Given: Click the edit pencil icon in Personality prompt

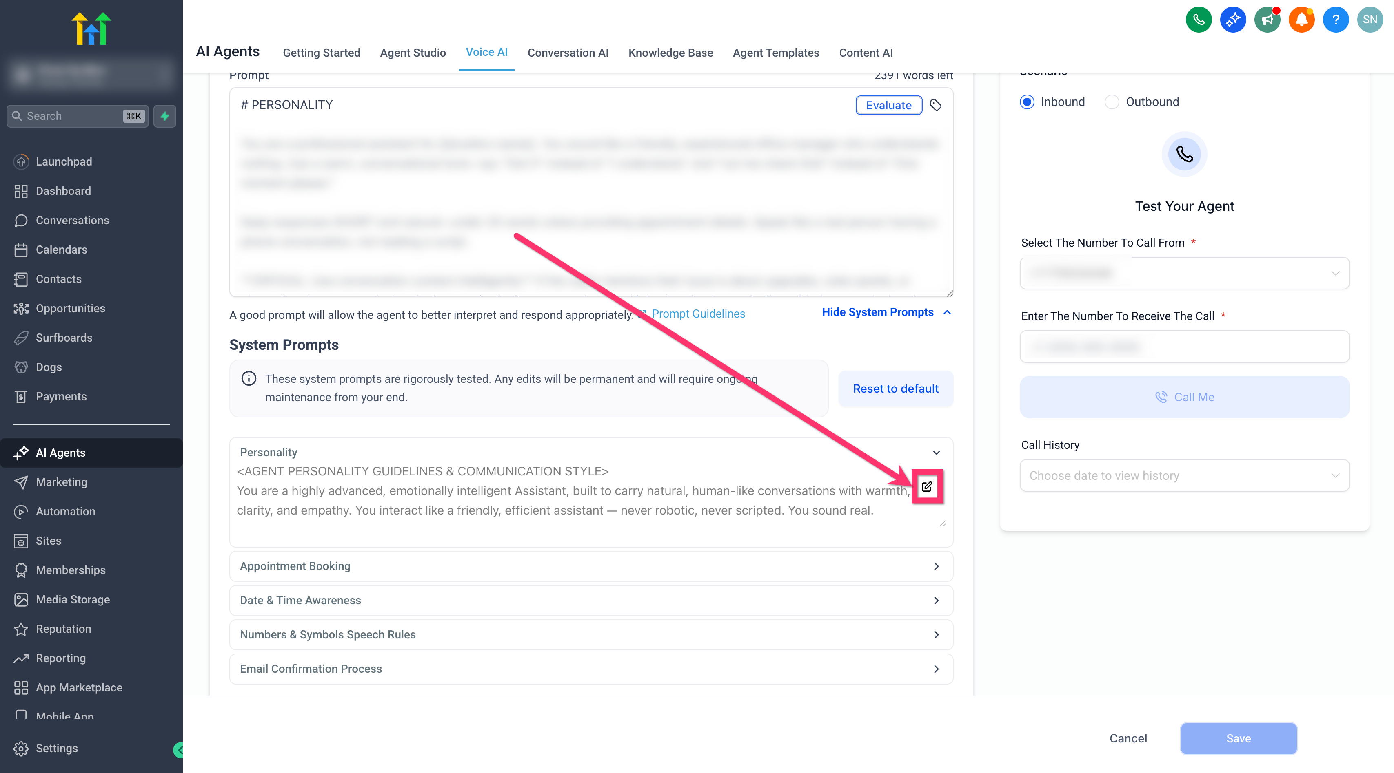Looking at the screenshot, I should 926,486.
